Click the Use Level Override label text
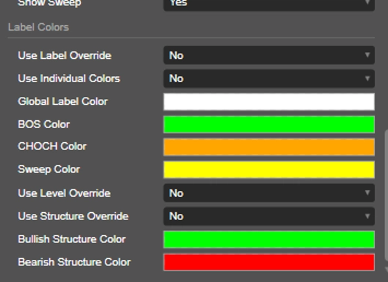The height and width of the screenshot is (282, 388). tap(64, 193)
